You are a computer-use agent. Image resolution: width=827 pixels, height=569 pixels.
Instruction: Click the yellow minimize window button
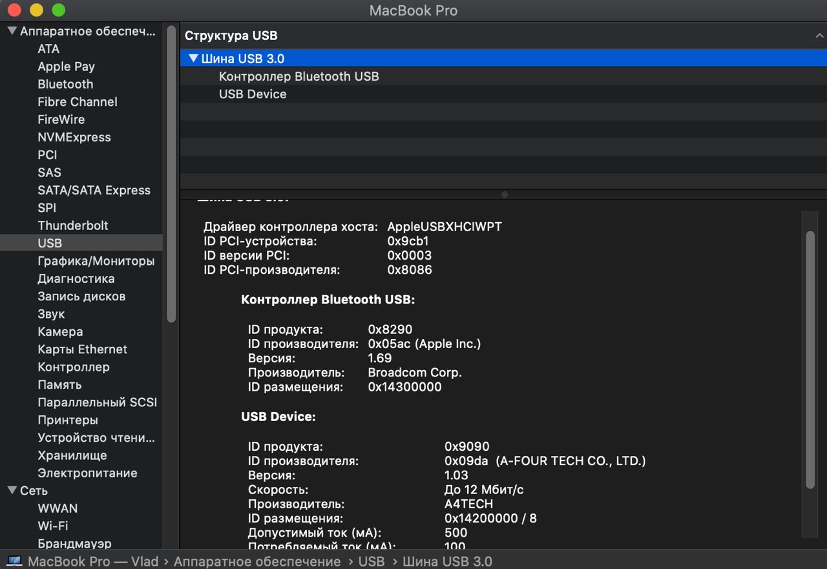(37, 10)
